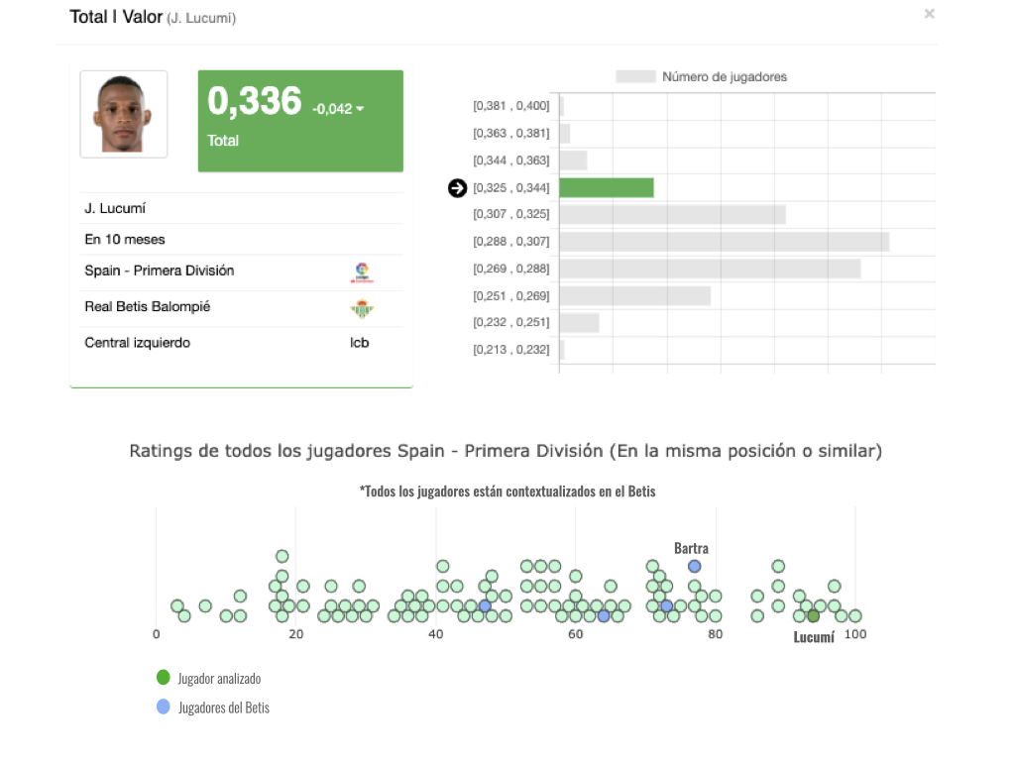Click the longest bar for [0,288 , 0,307]
Screen dimensions: 1015x761
pyautogui.click(x=724, y=242)
